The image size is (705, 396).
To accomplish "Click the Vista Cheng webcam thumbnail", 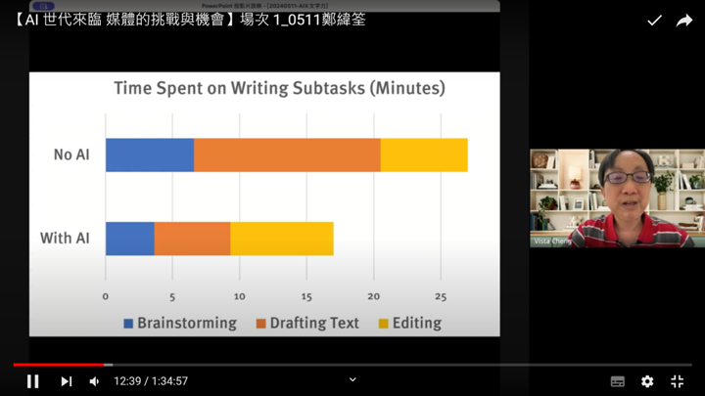I will (617, 198).
